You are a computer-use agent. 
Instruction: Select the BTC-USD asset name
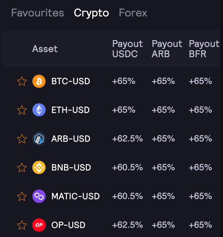(x=70, y=82)
